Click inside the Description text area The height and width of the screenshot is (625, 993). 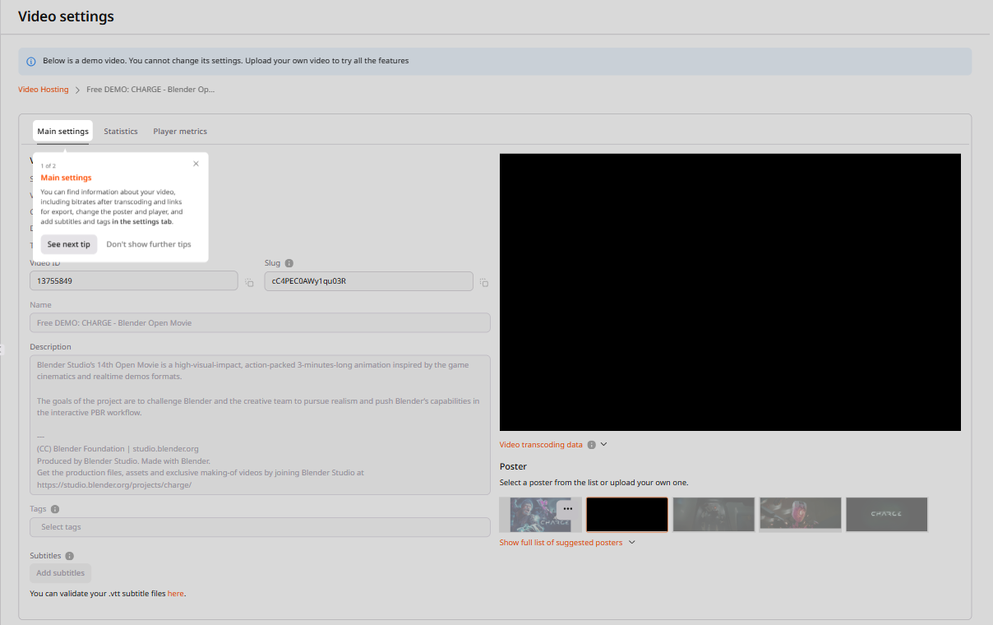pos(260,424)
